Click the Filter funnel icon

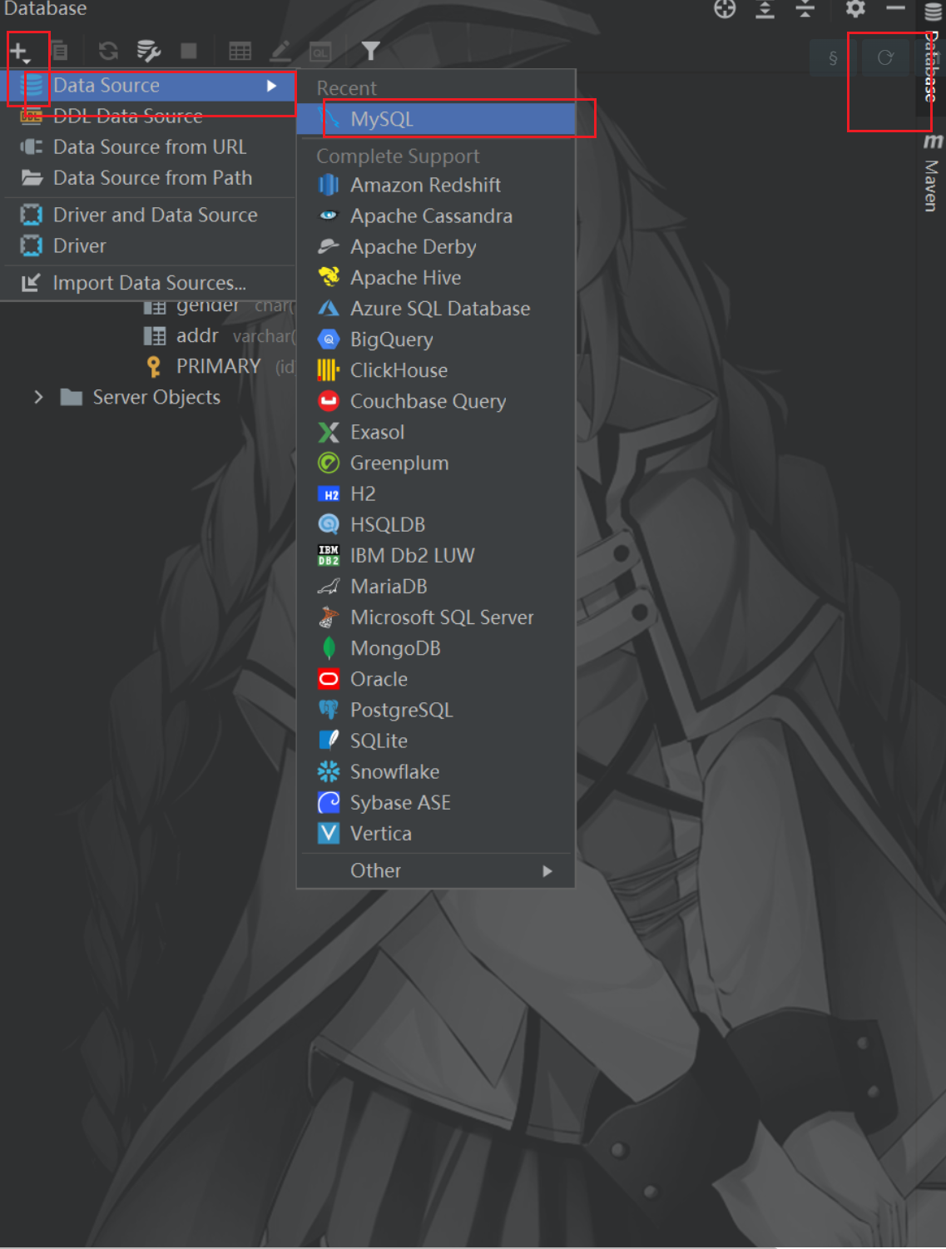[371, 52]
